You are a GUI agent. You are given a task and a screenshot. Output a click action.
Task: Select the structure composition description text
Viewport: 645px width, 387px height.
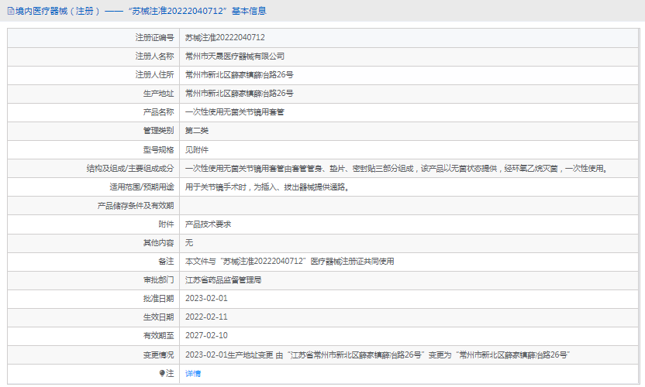pos(397,169)
